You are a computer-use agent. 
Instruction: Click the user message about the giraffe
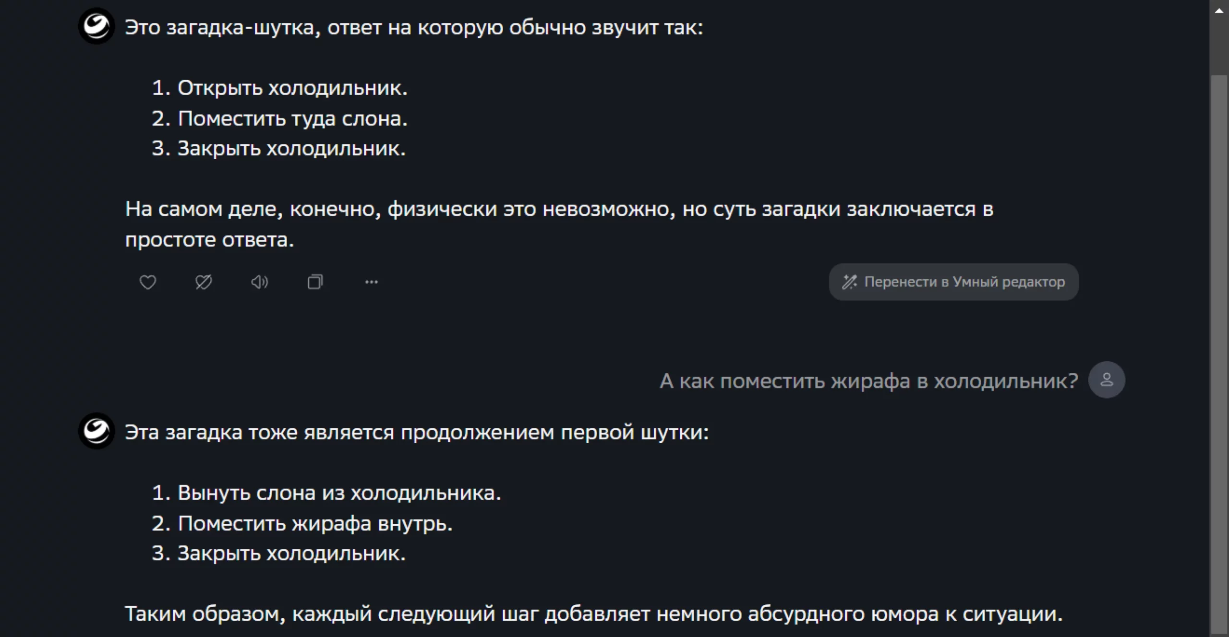click(869, 381)
